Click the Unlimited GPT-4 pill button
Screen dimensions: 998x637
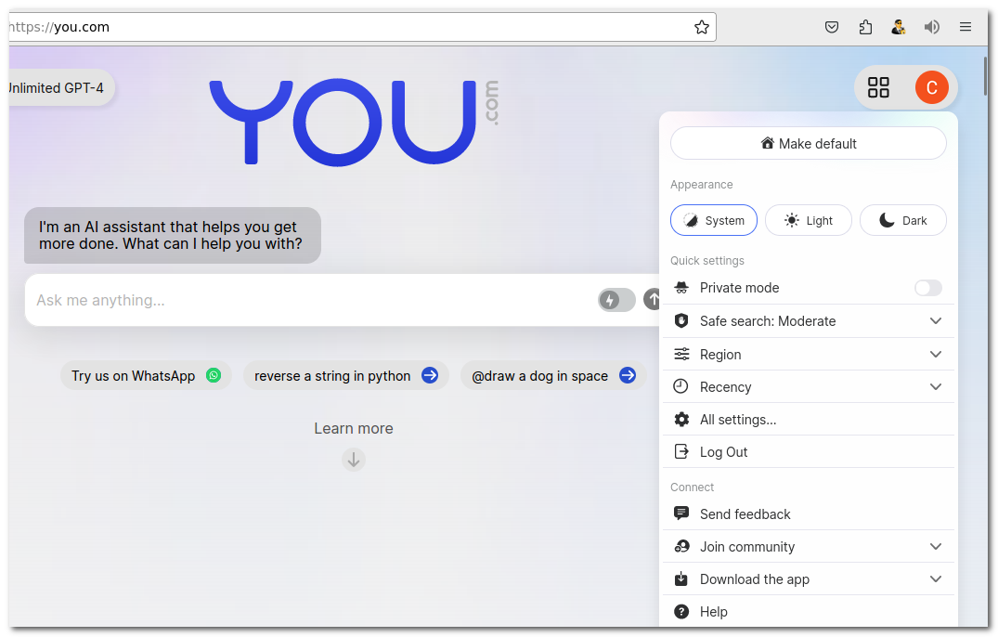(61, 88)
